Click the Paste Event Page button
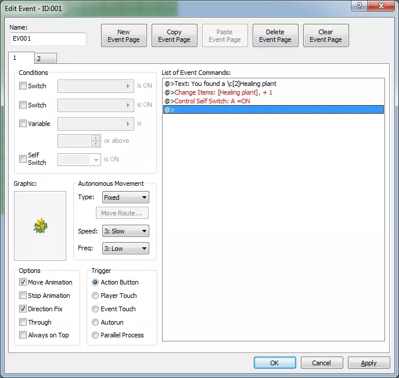Image resolution: width=399 pixels, height=378 pixels. [225, 35]
